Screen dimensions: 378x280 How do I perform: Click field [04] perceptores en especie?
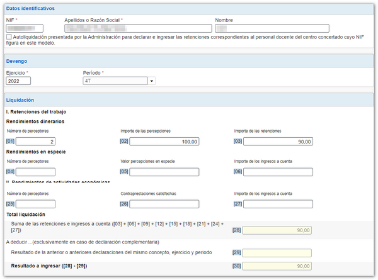pos(37,172)
